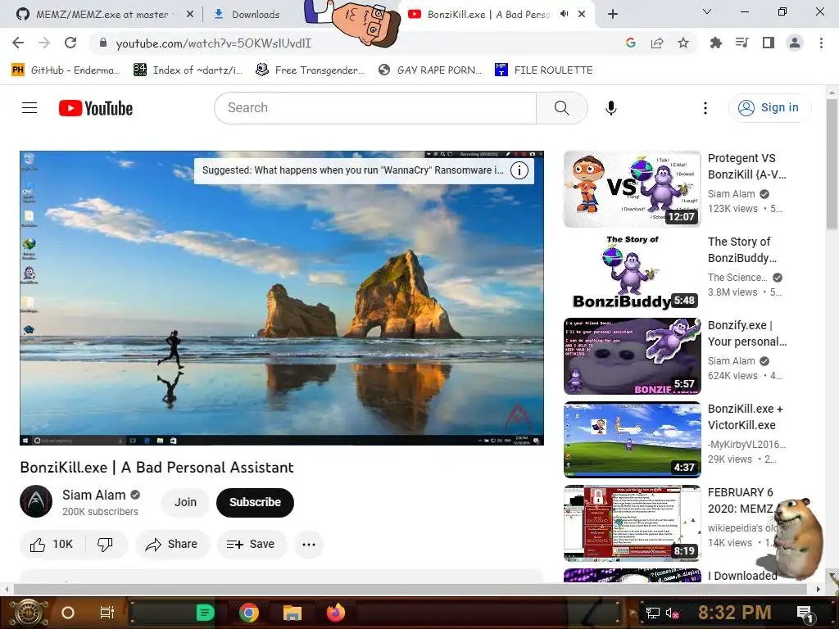Image resolution: width=839 pixels, height=629 pixels.
Task: Bookmark this tab with star icon
Action: [683, 43]
